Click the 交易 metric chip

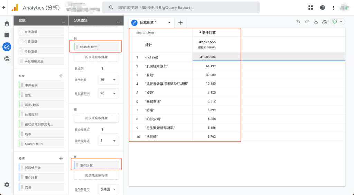click(41, 187)
